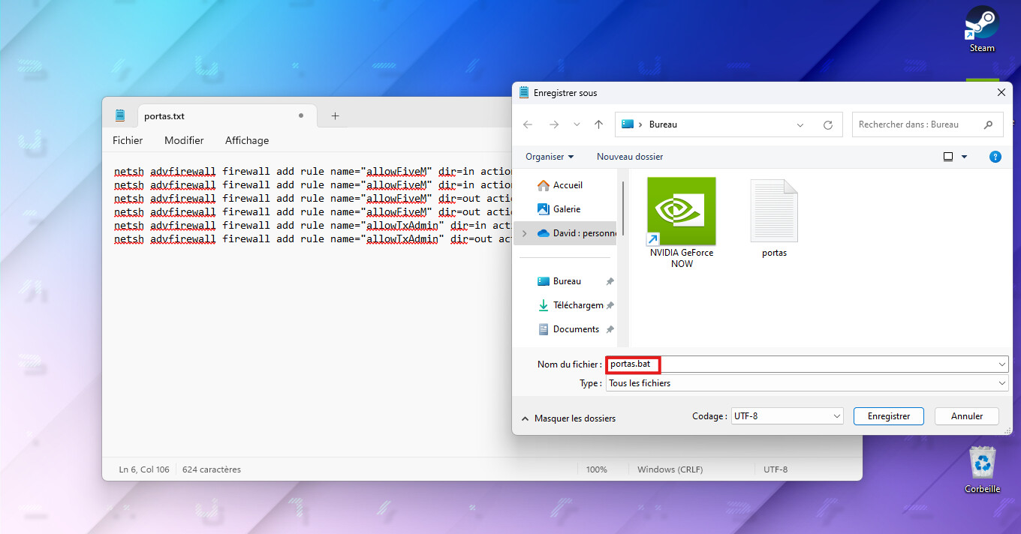
Task: Open the Codage UTF-8 dropdown
Action: [788, 415]
